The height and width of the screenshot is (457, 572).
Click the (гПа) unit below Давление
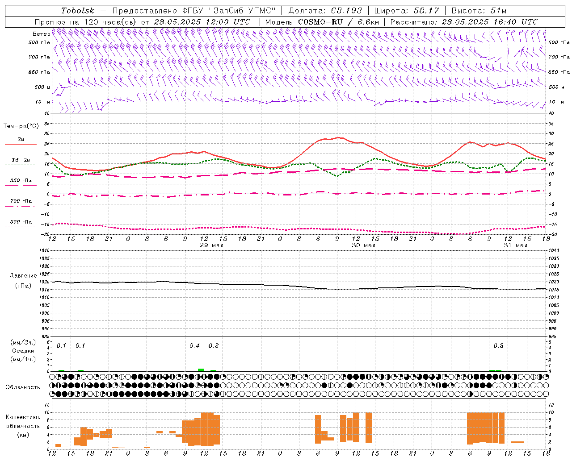click(23, 286)
